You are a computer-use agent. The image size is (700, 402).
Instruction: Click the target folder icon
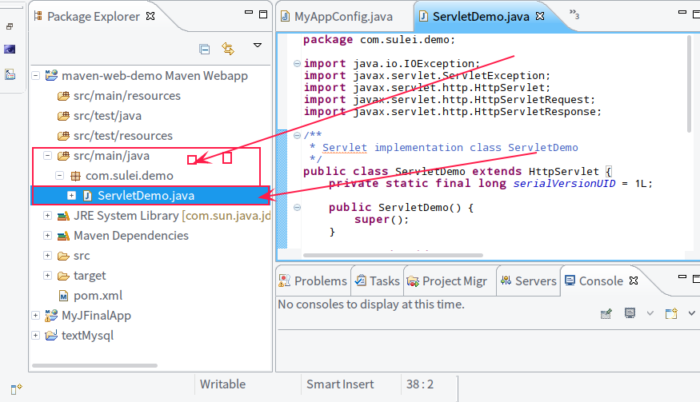coord(63,276)
